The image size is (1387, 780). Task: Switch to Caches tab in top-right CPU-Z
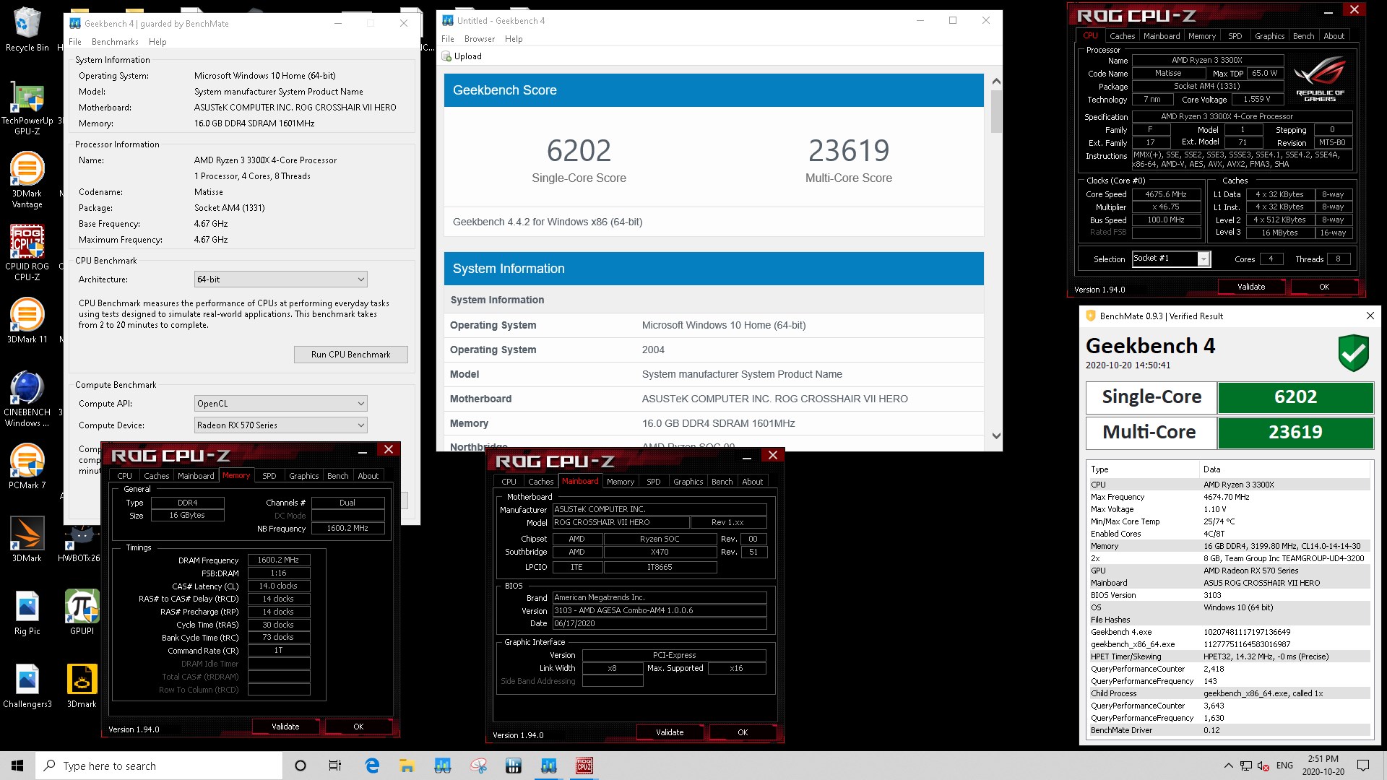pos(1122,36)
